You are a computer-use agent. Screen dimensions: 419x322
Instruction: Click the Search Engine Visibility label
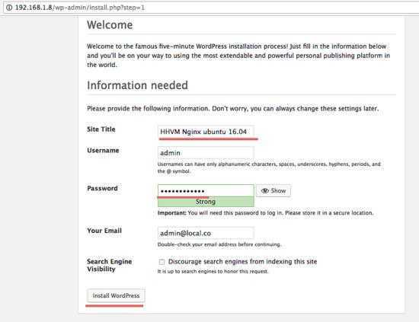109,265
